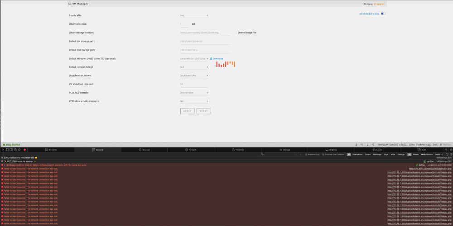Click the Libvirt vdisk size field
The image size is (453, 226).
(x=184, y=24)
